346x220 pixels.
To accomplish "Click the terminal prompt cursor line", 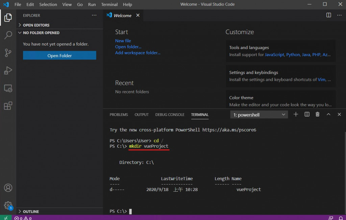I will click(121, 211).
